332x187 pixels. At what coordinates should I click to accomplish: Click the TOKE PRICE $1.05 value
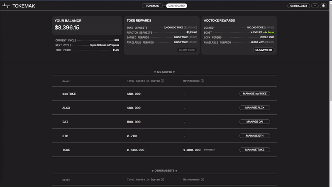pyautogui.click(x=116, y=50)
